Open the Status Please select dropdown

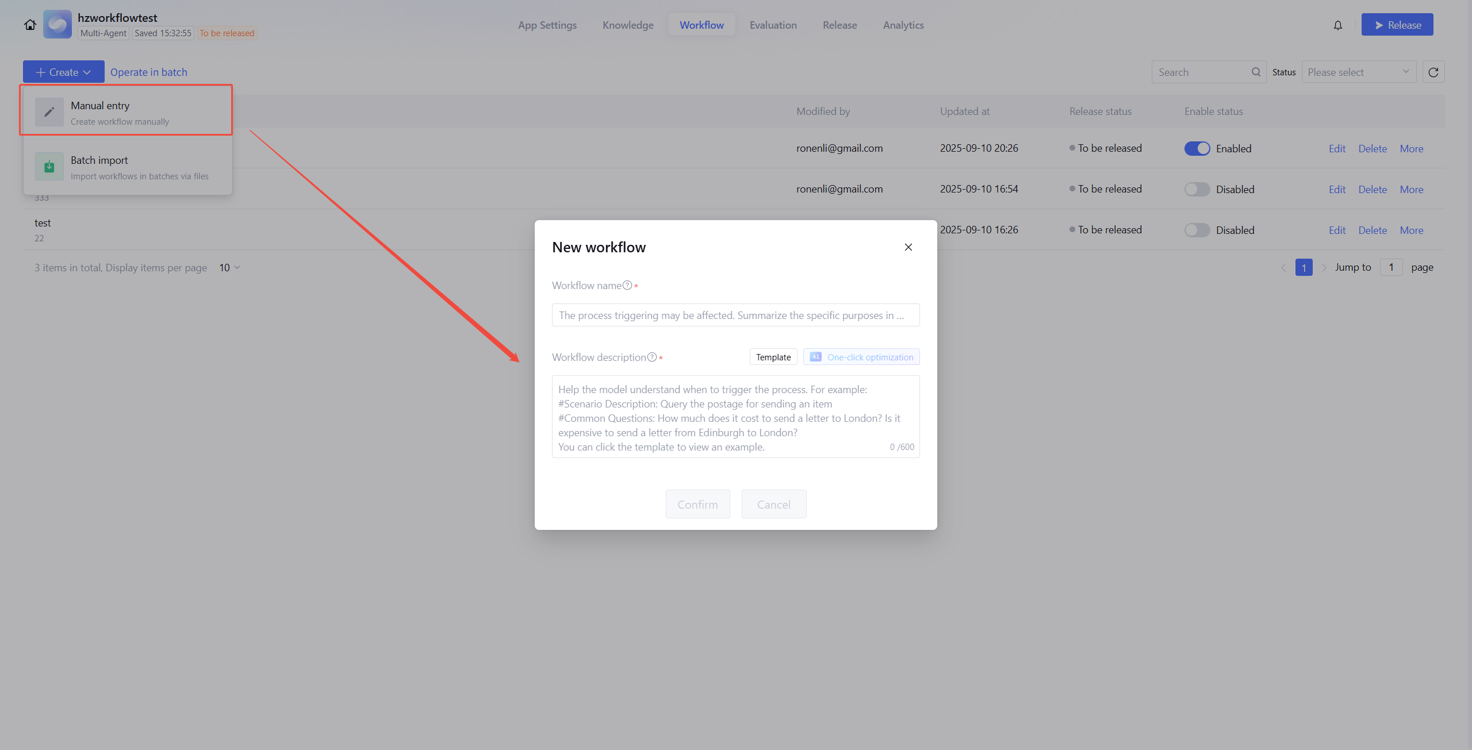(1358, 72)
